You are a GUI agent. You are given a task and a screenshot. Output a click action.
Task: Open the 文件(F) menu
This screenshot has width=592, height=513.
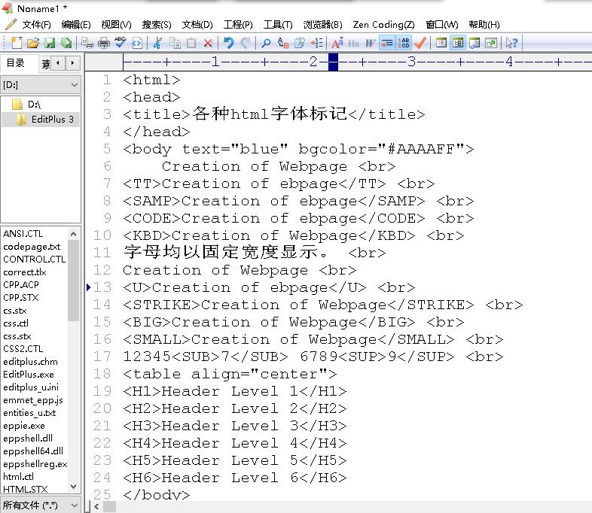(x=36, y=25)
